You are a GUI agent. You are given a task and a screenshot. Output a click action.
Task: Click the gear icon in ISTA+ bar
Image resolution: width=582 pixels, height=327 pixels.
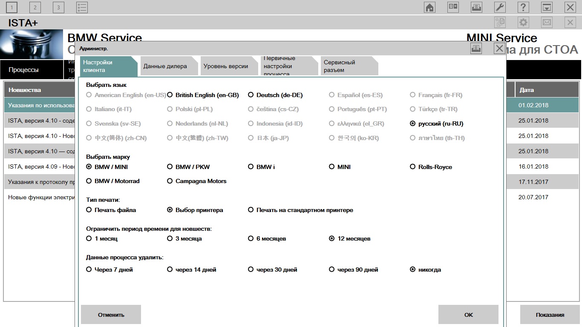coord(523,22)
